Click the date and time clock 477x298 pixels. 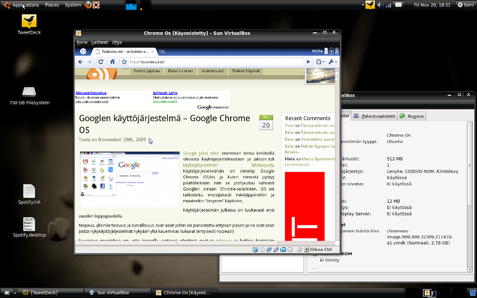(432, 5)
